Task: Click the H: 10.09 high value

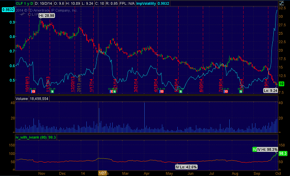Action: click(73, 3)
